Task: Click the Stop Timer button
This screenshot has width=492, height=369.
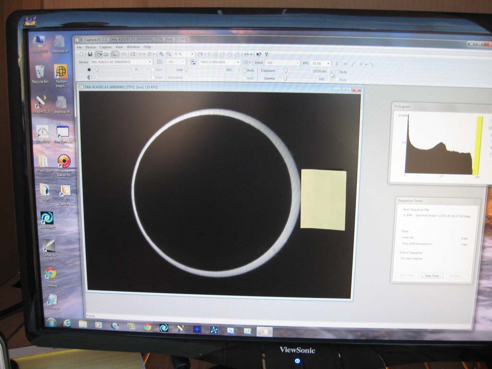Action: (x=432, y=276)
